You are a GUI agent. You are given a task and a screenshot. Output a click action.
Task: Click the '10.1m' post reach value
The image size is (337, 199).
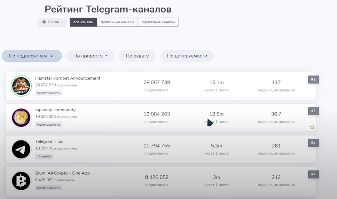[x=216, y=83]
